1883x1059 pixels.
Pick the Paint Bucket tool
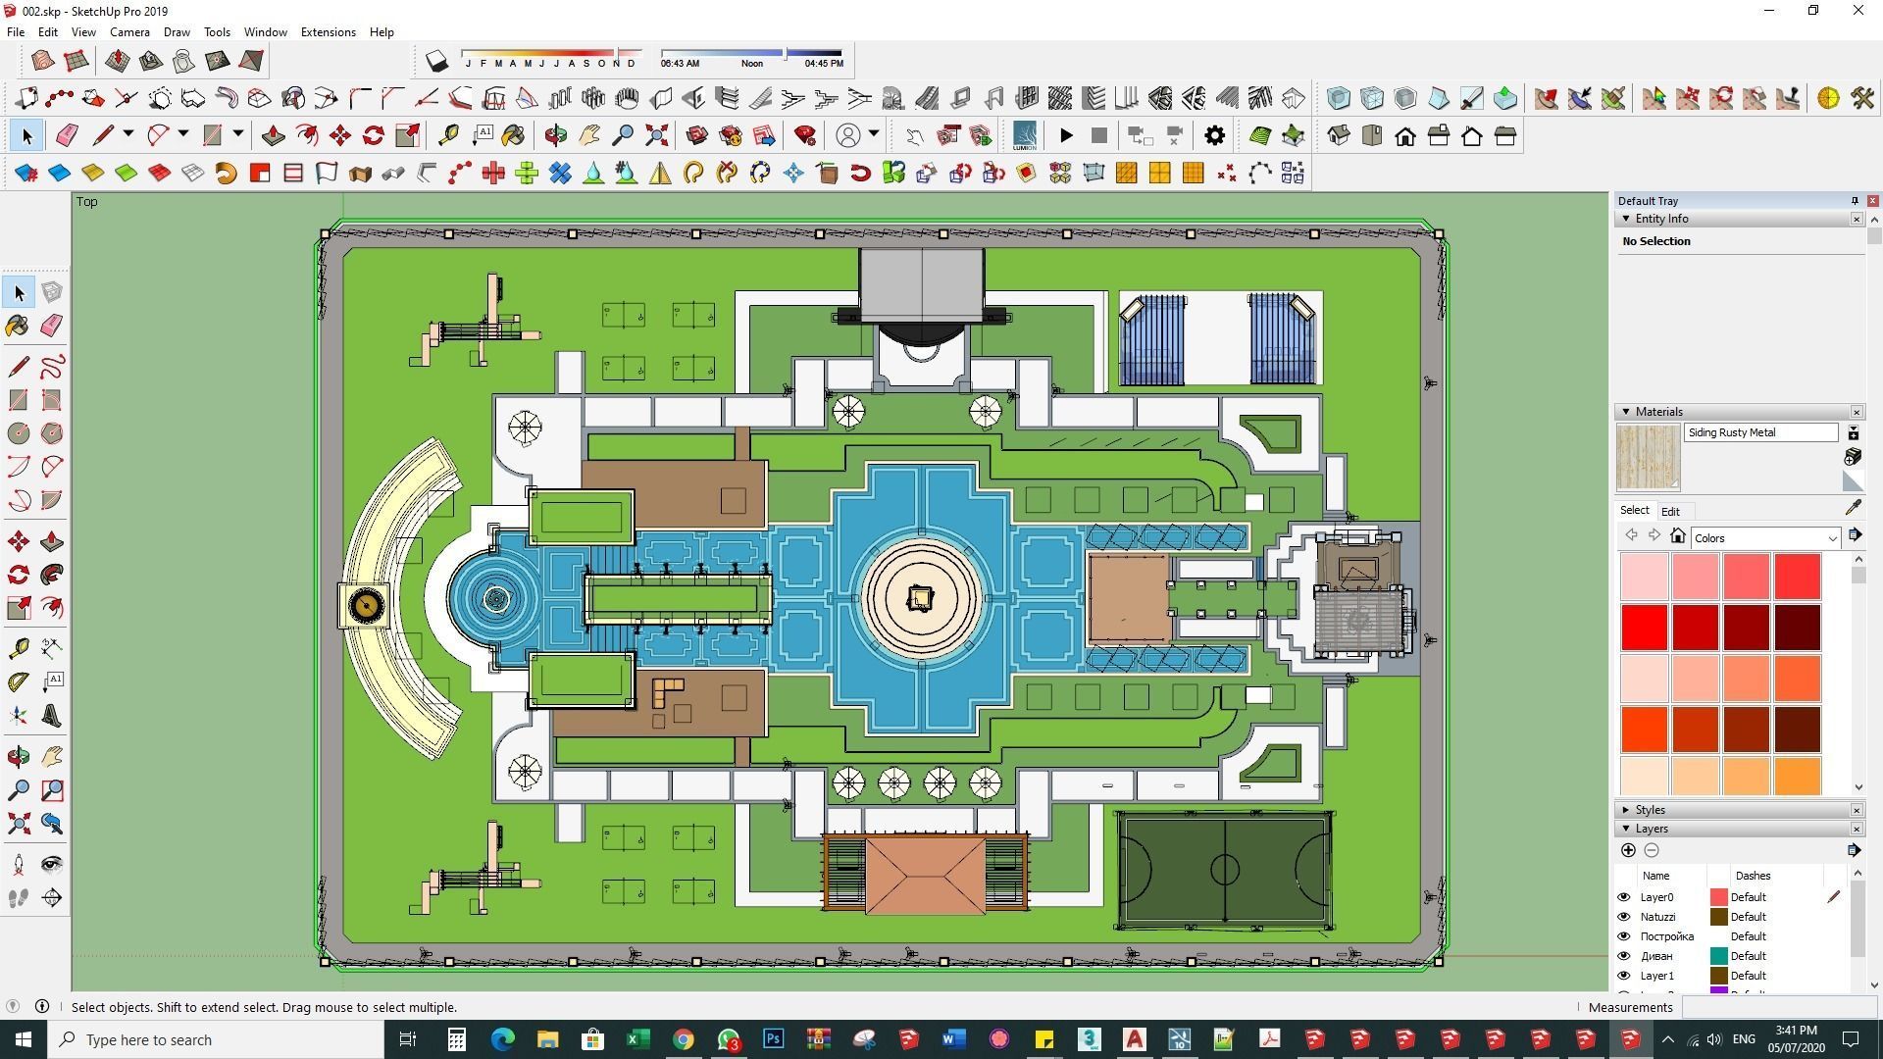coord(18,326)
